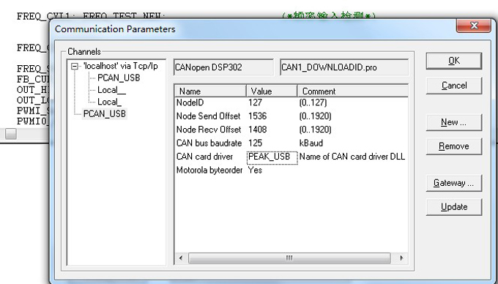Click the Motorola byteorder Yes value
Image resolution: width=498 pixels, height=284 pixels.
tap(255, 171)
